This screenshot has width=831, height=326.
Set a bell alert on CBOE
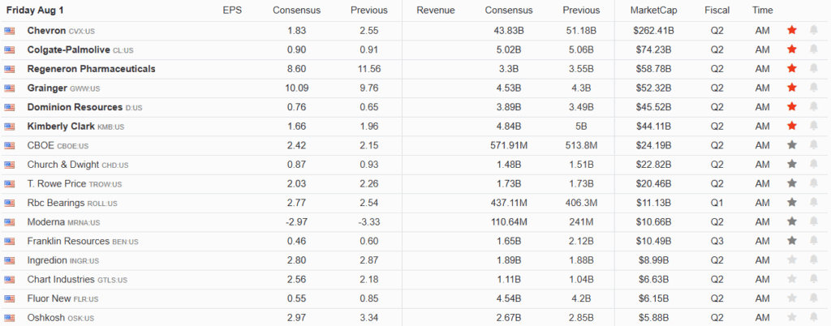coord(813,145)
